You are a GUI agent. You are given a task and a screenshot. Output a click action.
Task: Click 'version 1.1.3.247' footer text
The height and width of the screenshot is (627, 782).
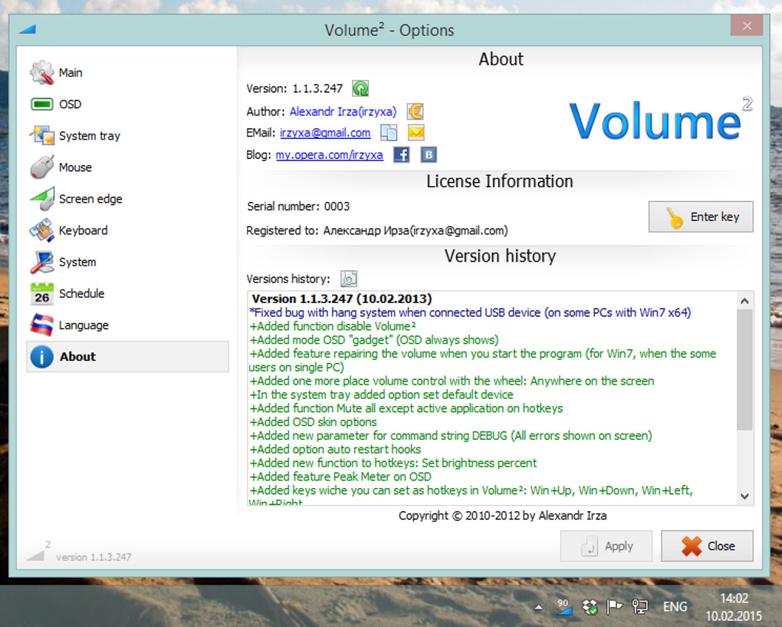(94, 557)
